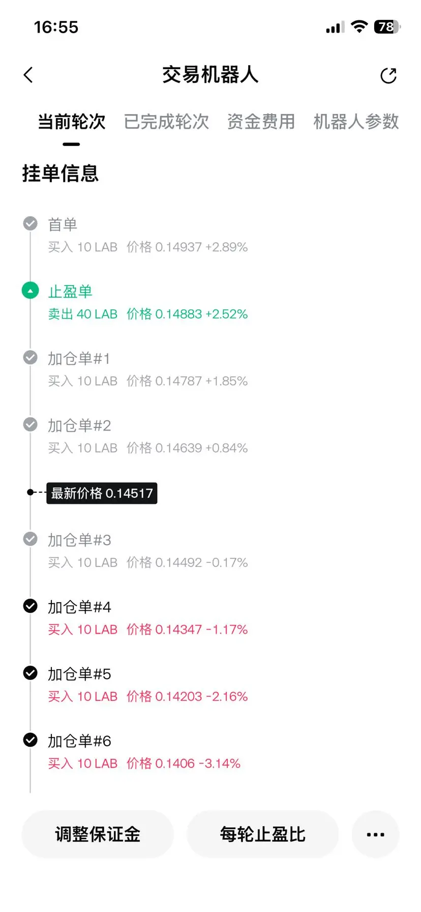Tap the 最新价格 0.14517 marker label
The width and height of the screenshot is (421, 912).
[102, 493]
